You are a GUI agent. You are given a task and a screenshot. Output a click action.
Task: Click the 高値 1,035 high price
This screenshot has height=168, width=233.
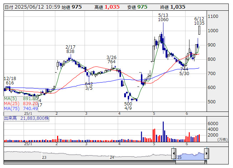tap(107, 7)
